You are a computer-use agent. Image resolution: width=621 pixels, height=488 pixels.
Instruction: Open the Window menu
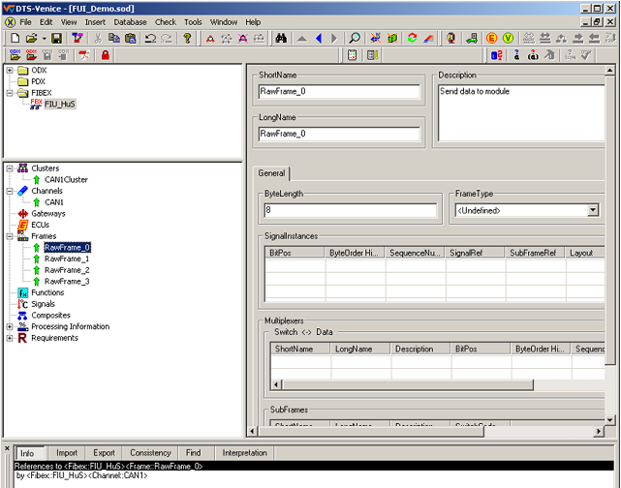(x=224, y=22)
